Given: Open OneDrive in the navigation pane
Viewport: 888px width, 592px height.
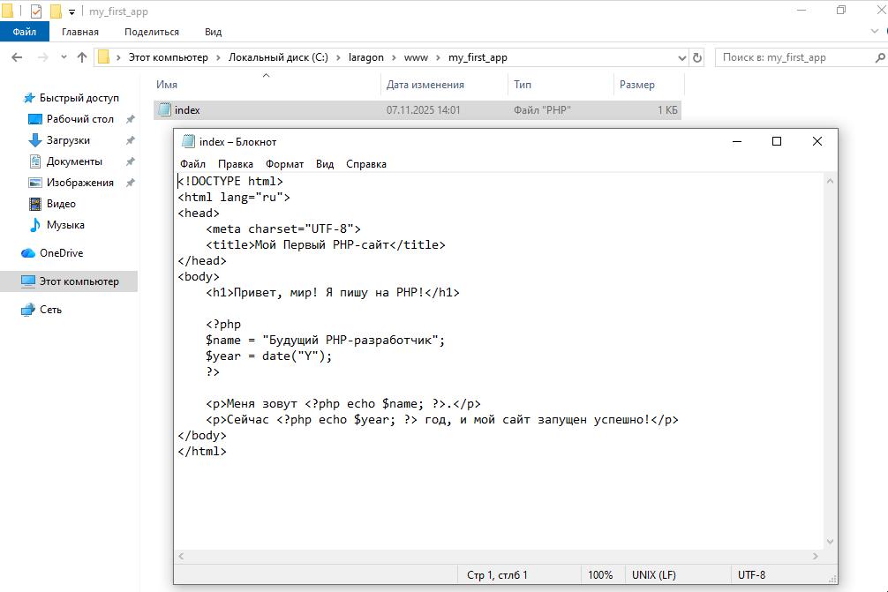Looking at the screenshot, I should [61, 253].
